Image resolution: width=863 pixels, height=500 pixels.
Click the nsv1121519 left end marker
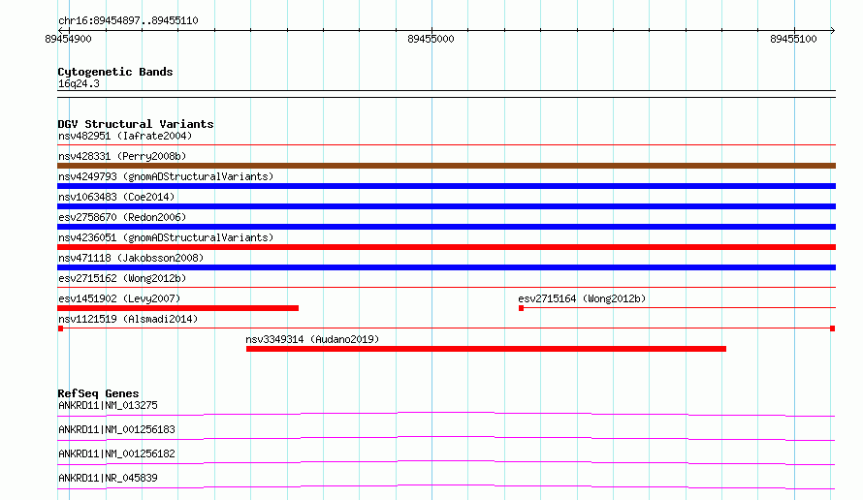pyautogui.click(x=60, y=328)
